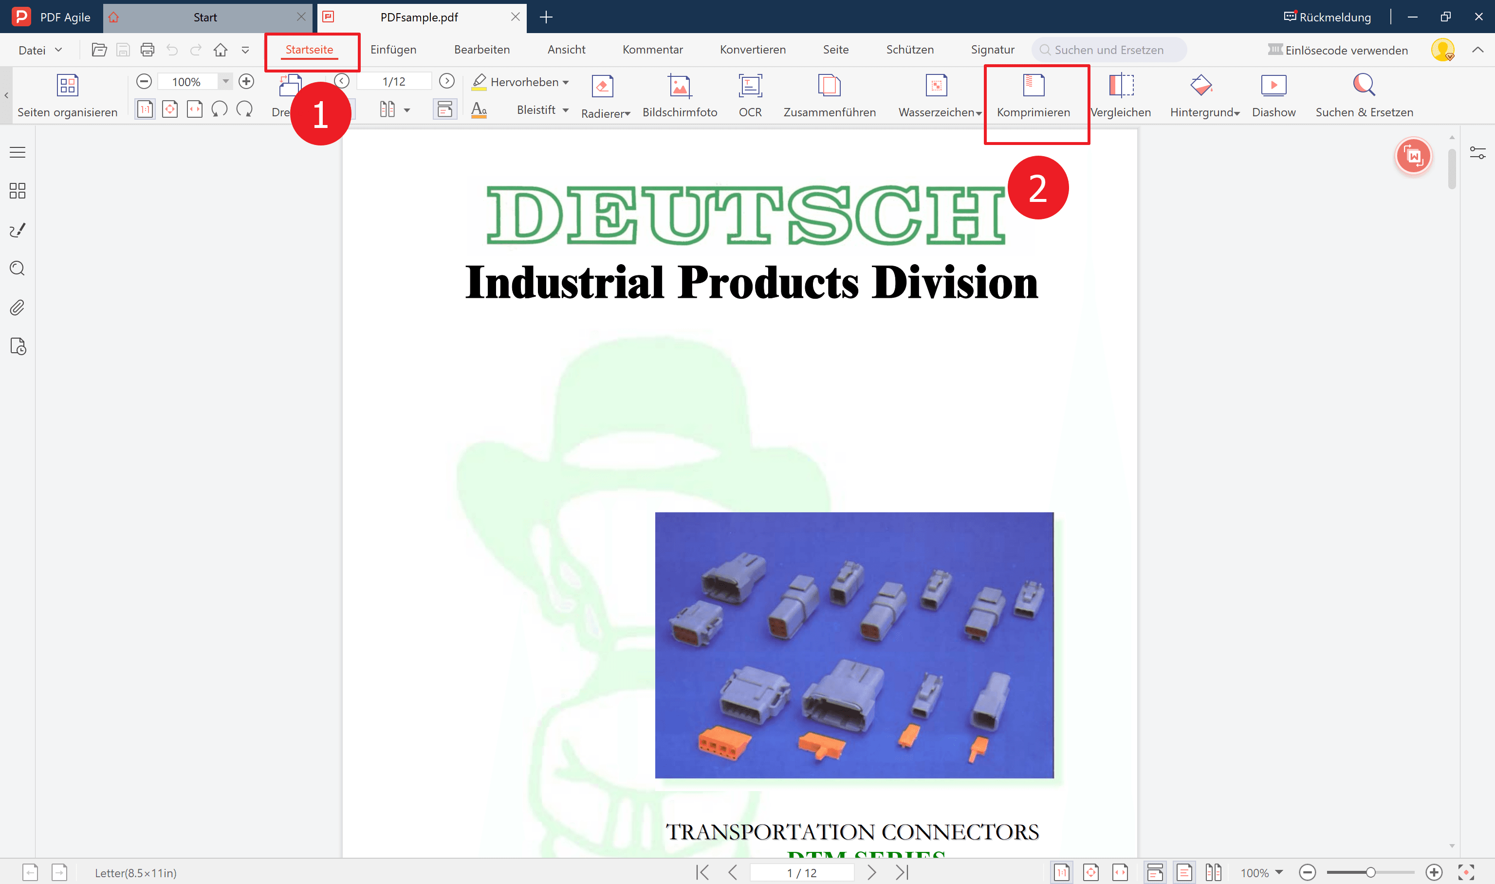Go to previous page using ribbon arrow

(x=341, y=81)
